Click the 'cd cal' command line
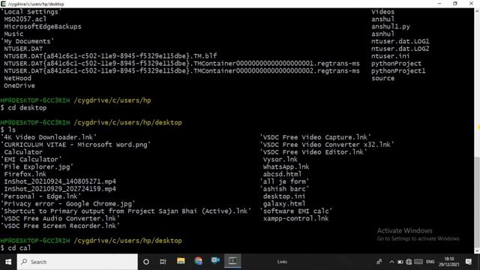 click(16, 247)
